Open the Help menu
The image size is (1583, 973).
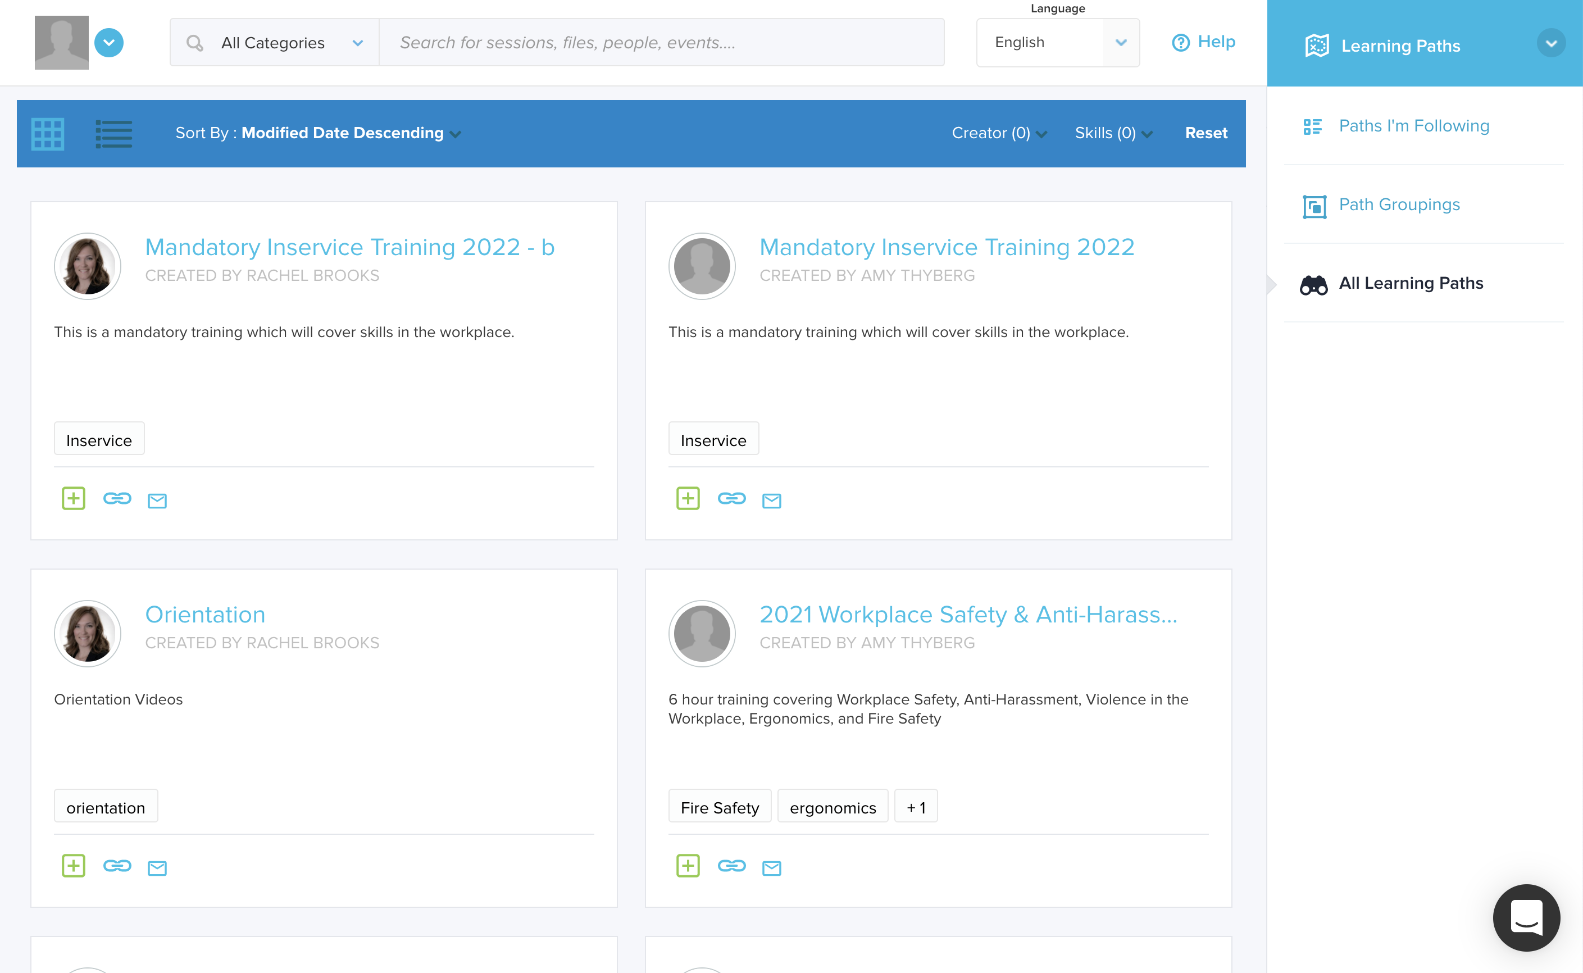pyautogui.click(x=1202, y=41)
